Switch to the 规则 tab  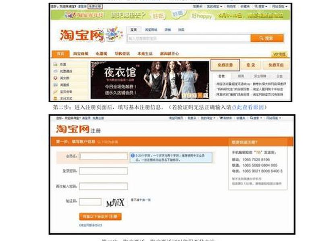point(241,76)
